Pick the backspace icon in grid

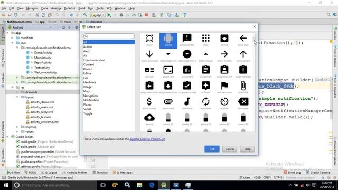click(243, 101)
